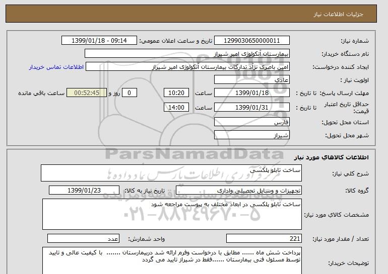The height and width of the screenshot is (274, 388).
Task: Select the label استان محل تحویل
Action: point(345,122)
